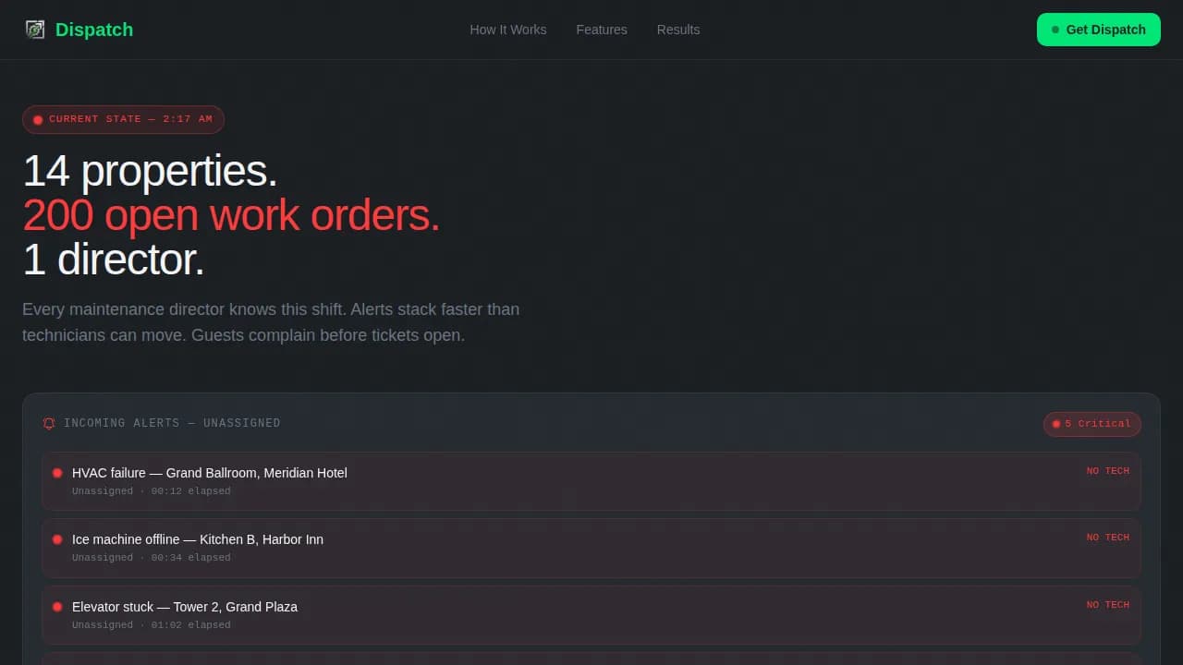Click the NO TECH label on Elevator alert

pos(1107,605)
